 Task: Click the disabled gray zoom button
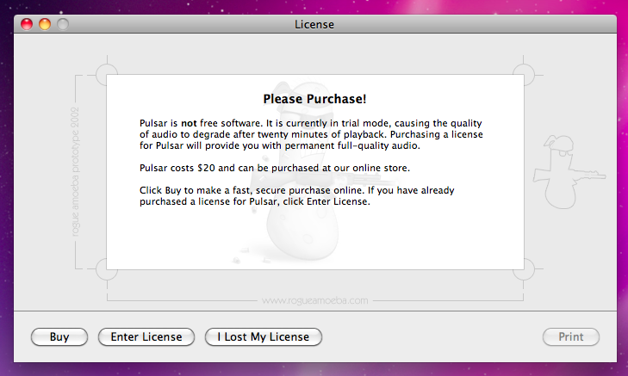(63, 24)
